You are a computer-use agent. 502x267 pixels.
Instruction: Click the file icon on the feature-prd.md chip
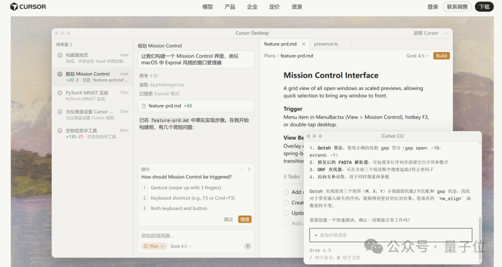(144, 106)
